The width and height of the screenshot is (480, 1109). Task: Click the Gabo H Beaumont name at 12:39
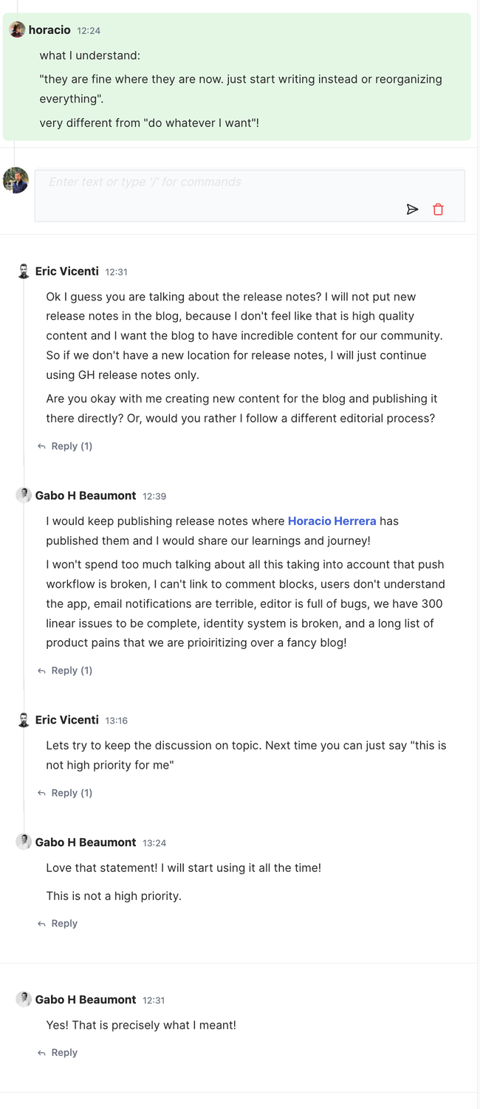[x=86, y=495]
